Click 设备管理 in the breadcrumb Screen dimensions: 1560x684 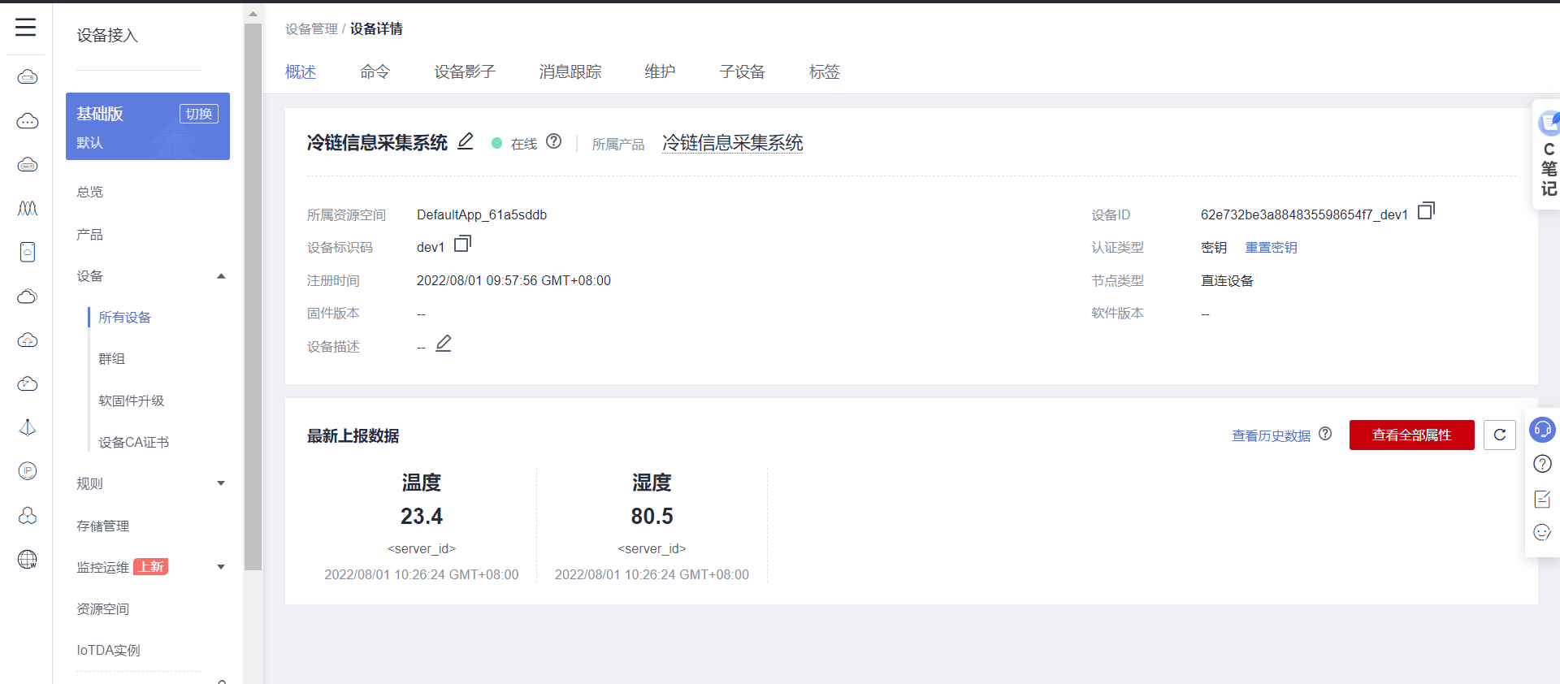pos(311,29)
